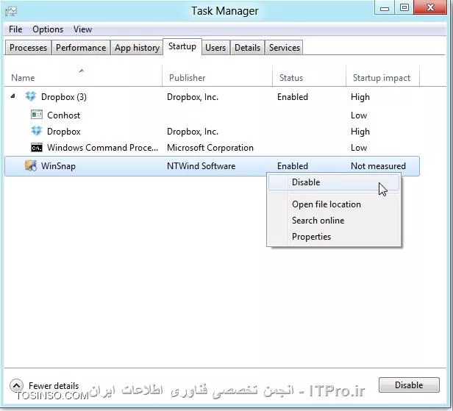This screenshot has width=453, height=411.
Task: Click the Disable button at bottom right
Action: (409, 385)
